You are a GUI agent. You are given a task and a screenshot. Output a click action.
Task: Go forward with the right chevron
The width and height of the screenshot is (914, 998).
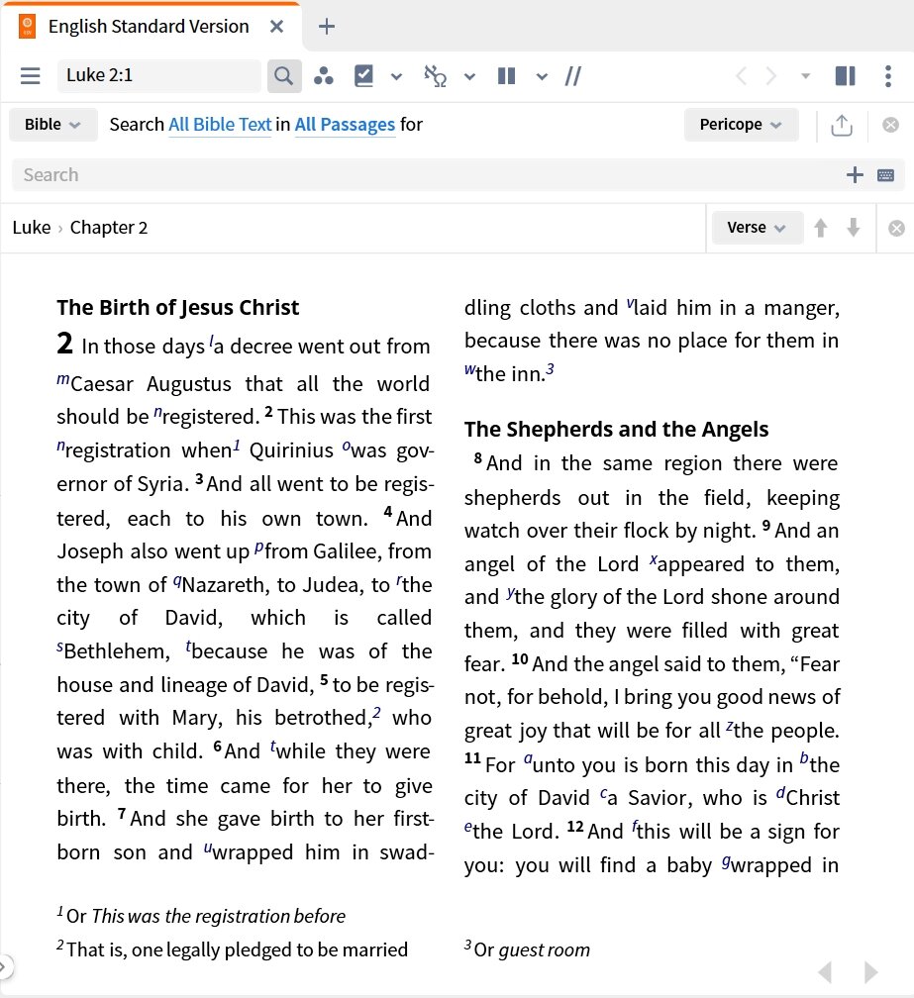coord(771,75)
